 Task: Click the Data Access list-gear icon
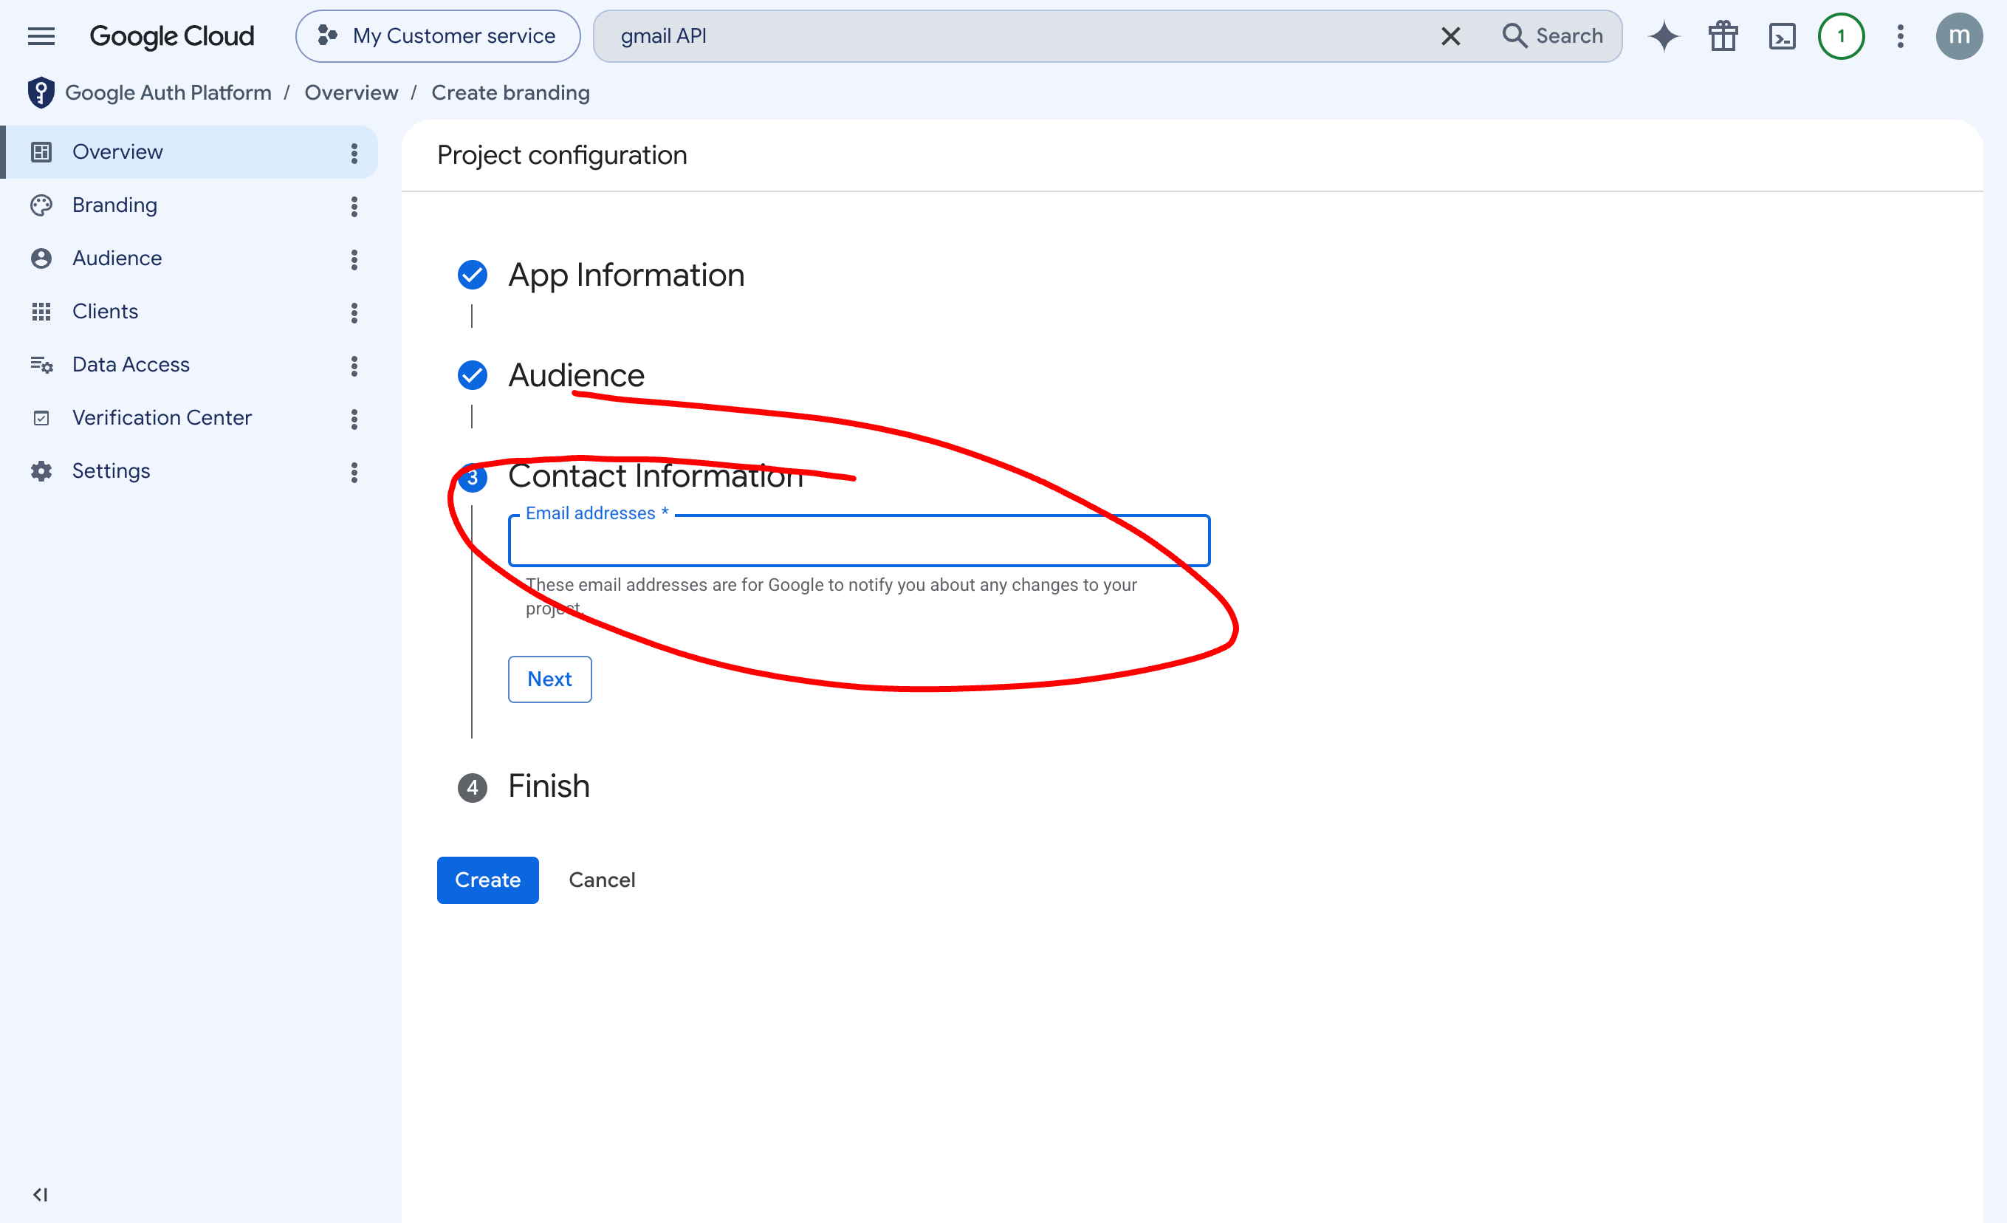coord(41,365)
